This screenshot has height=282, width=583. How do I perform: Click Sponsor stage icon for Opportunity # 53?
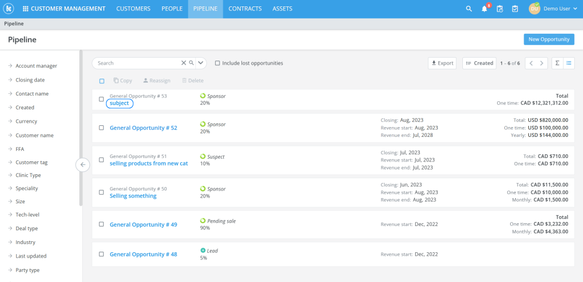click(203, 96)
